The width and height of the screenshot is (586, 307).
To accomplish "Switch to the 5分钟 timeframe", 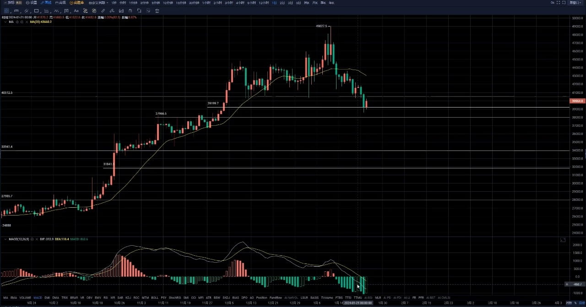I will click(156, 3).
